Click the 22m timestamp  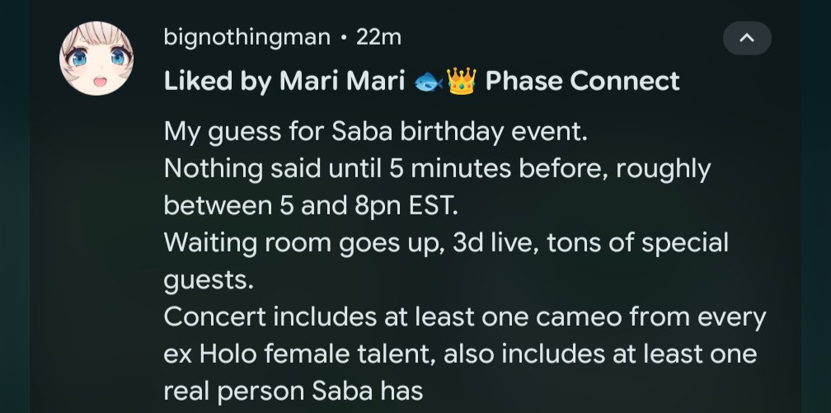378,38
